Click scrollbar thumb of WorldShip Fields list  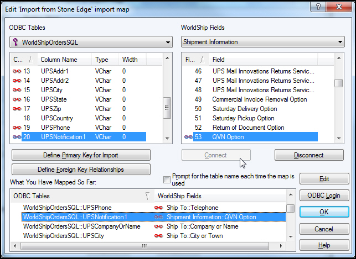coord(339,83)
